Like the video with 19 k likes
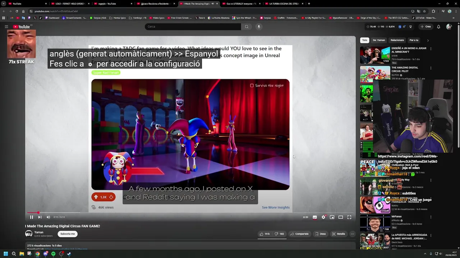The height and width of the screenshot is (258, 460). (x=264, y=234)
